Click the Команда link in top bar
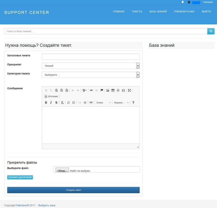 [208, 2]
